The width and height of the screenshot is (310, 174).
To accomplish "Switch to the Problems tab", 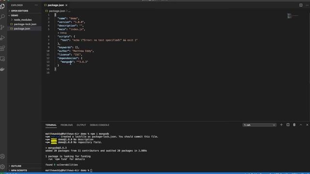I will 66,125.
